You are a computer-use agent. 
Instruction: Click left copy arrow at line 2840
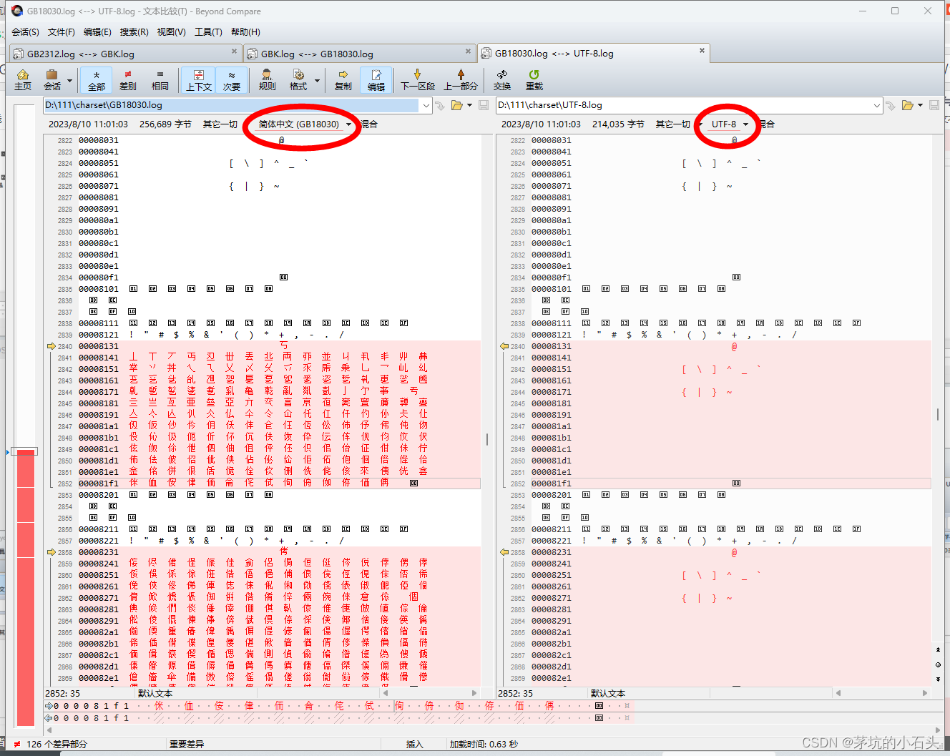(51, 346)
